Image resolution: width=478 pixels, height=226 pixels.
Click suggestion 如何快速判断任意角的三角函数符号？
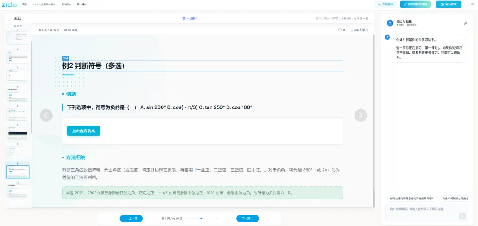pyautogui.click(x=412, y=199)
